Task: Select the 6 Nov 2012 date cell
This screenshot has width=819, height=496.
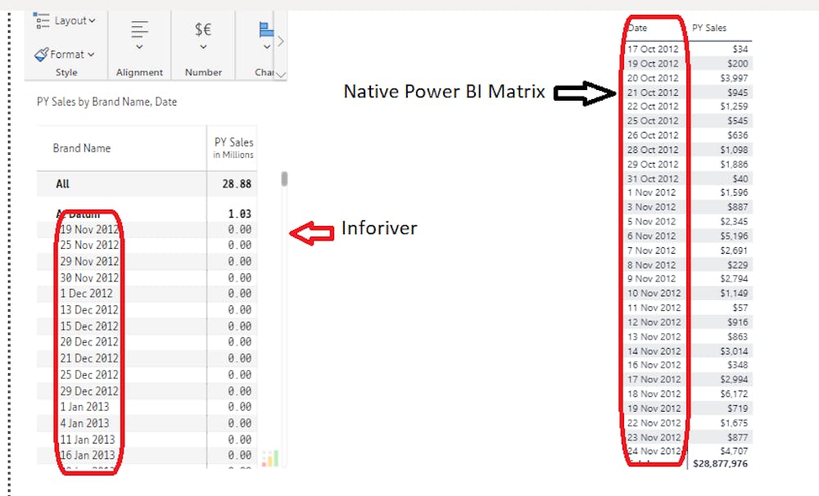Action: tap(651, 236)
